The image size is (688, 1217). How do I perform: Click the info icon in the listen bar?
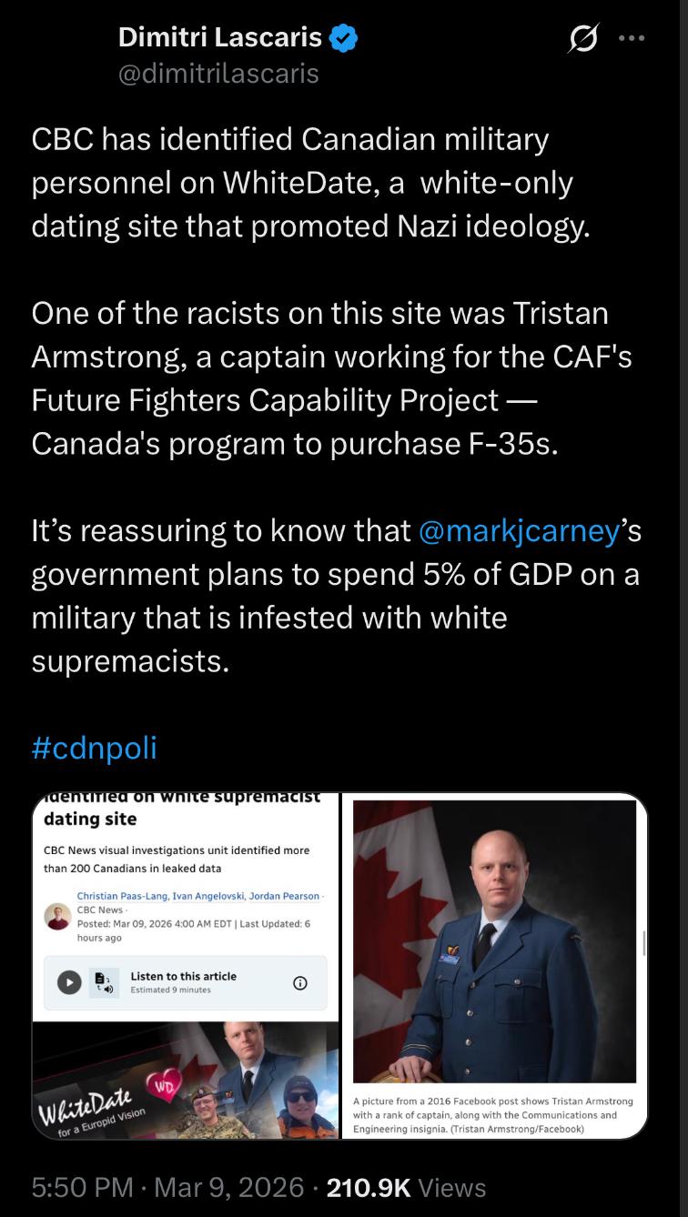(x=299, y=982)
